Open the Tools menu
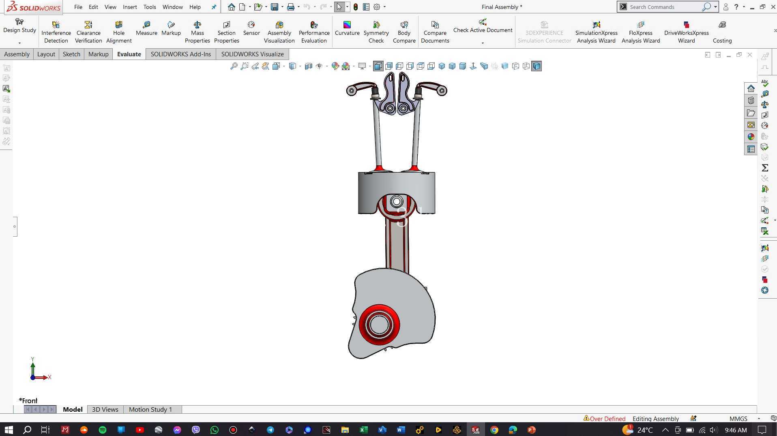 (x=150, y=7)
